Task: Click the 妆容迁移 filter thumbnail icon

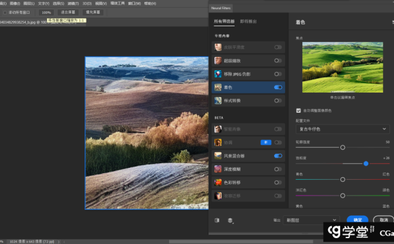Action: (218, 195)
